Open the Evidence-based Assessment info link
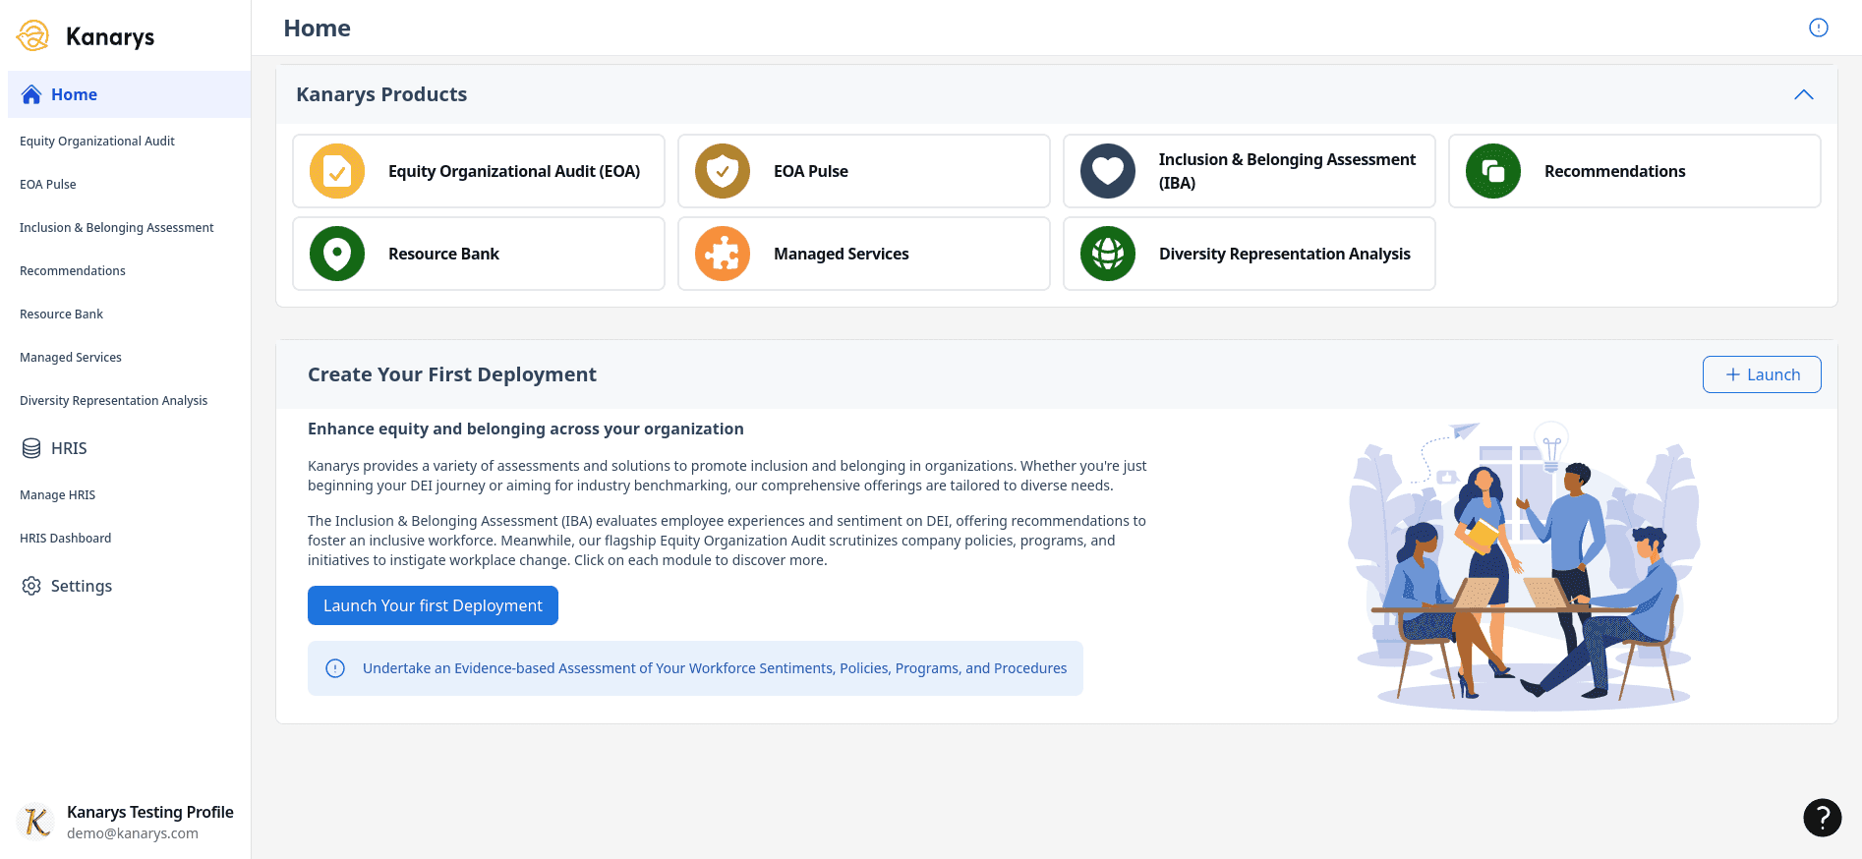 (x=714, y=668)
